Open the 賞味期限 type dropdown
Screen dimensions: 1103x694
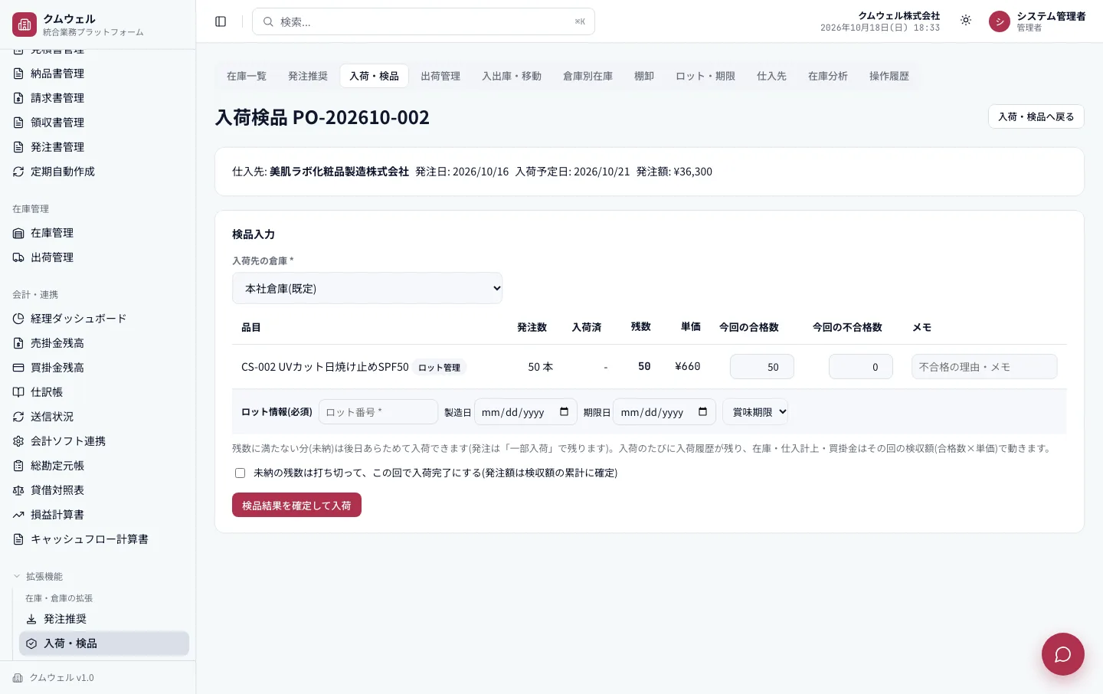[755, 412]
